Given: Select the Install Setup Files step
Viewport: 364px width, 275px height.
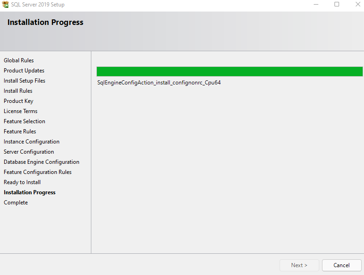Looking at the screenshot, I should click(24, 81).
